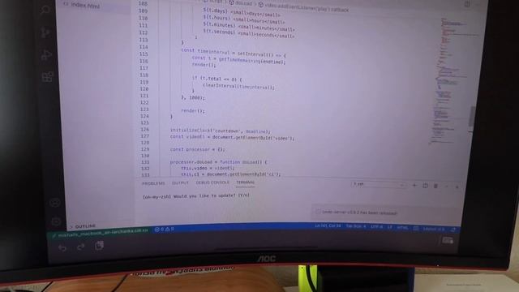Image resolution: width=519 pixels, height=292 pixels.
Task: Click the Ln, Col cursor position indicator
Action: [x=328, y=225]
